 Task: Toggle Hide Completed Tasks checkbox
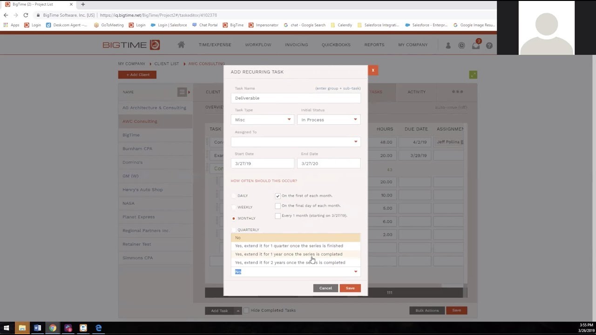tap(247, 310)
